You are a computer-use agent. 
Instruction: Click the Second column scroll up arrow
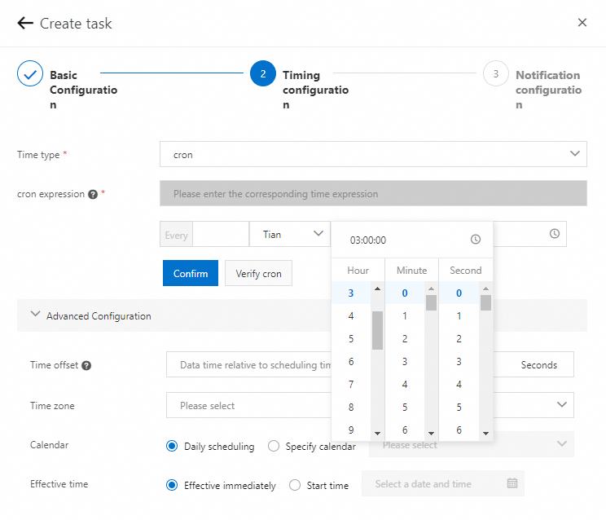(485, 289)
